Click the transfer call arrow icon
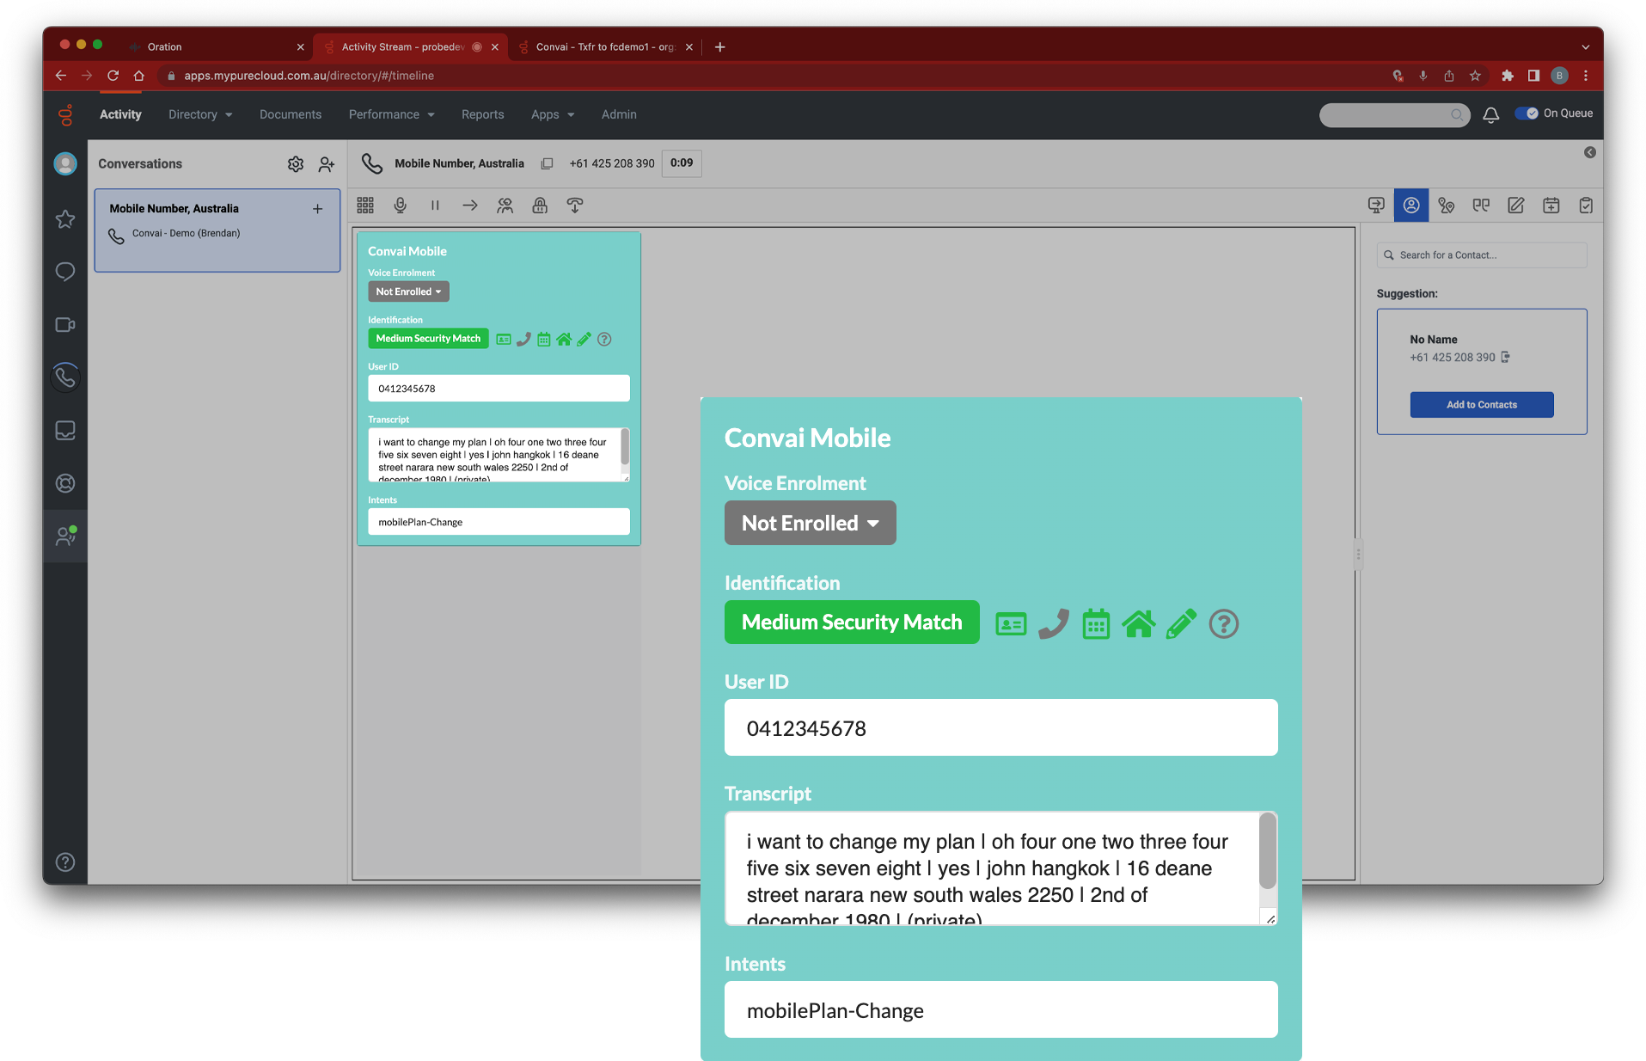This screenshot has width=1646, height=1061. (469, 205)
